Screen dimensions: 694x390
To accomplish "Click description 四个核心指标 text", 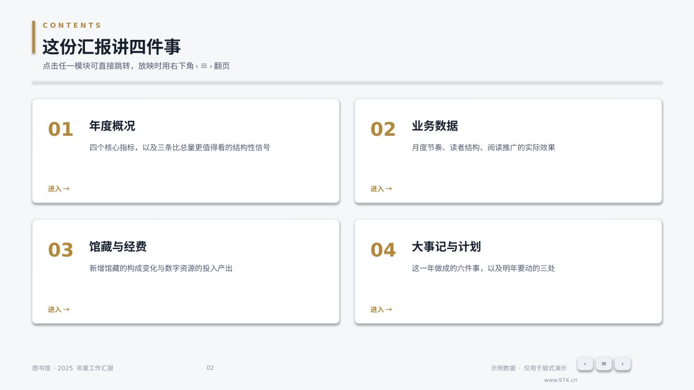I will (179, 147).
